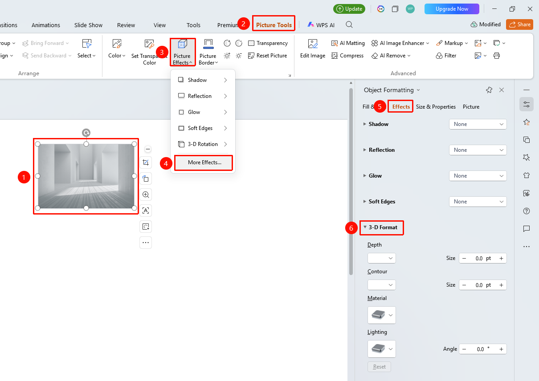The image size is (539, 381).
Task: Open the Soft Edges submenu
Action: 203,128
